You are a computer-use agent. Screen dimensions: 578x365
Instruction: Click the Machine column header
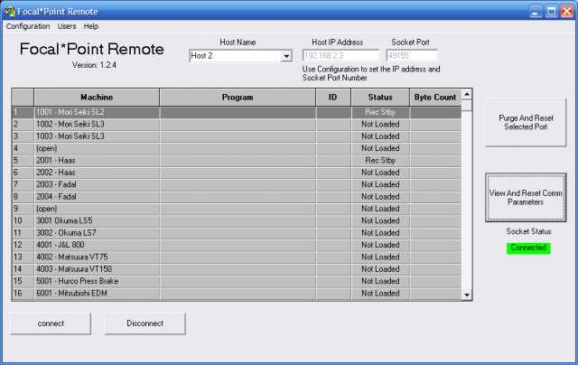(97, 98)
